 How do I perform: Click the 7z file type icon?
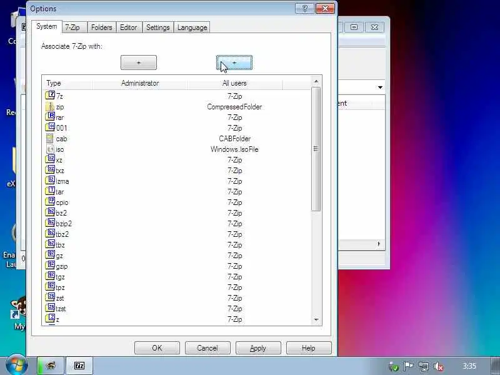(50, 96)
